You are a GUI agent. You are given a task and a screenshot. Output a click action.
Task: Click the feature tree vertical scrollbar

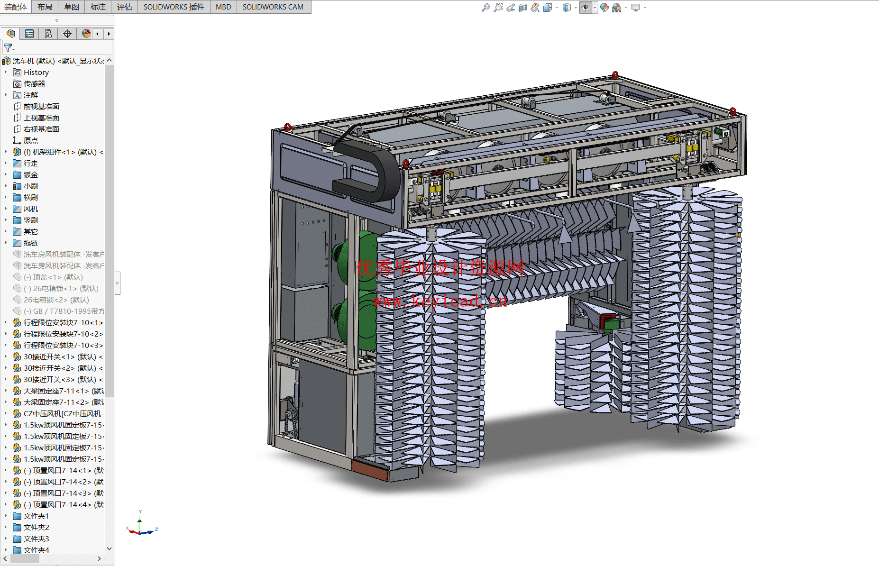pos(109,230)
